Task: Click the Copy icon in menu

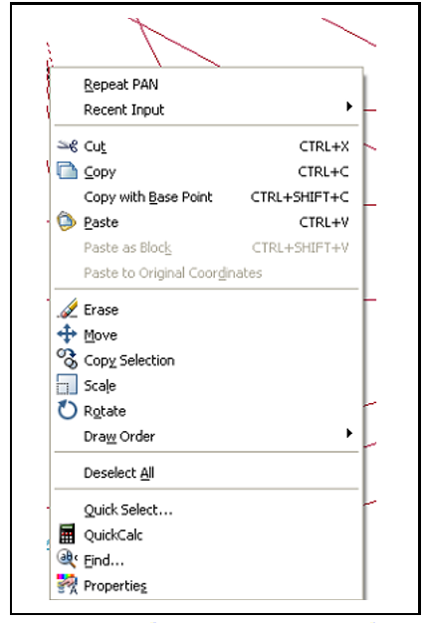Action: [67, 170]
